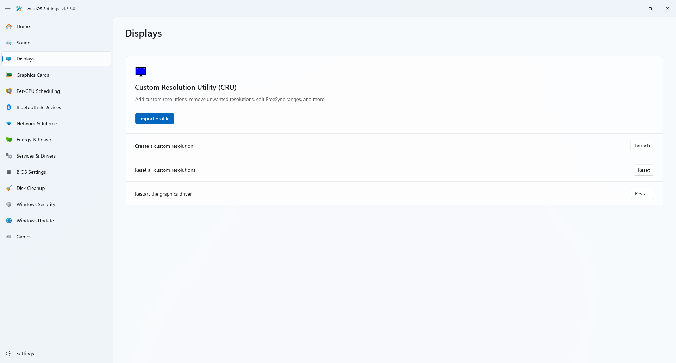Click the Sound speaker icon
The image size is (676, 363).
[x=9, y=43]
